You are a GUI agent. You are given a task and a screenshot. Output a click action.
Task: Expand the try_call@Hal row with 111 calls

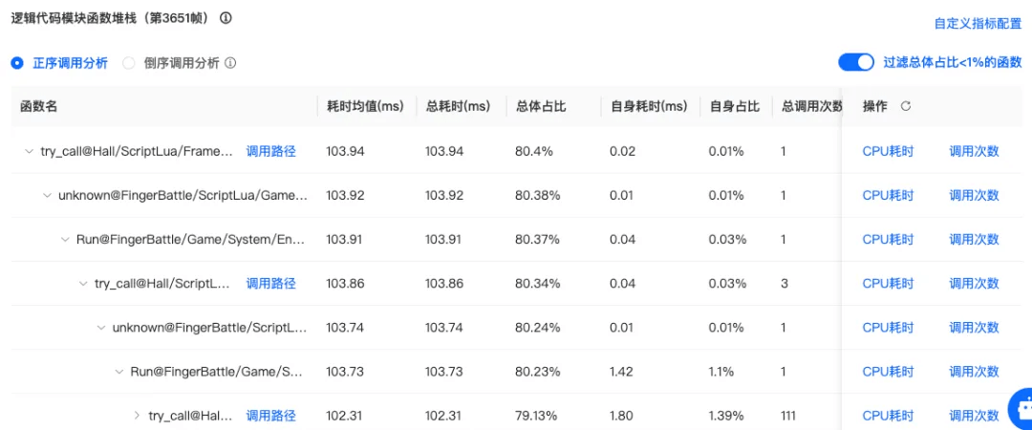pyautogui.click(x=137, y=416)
